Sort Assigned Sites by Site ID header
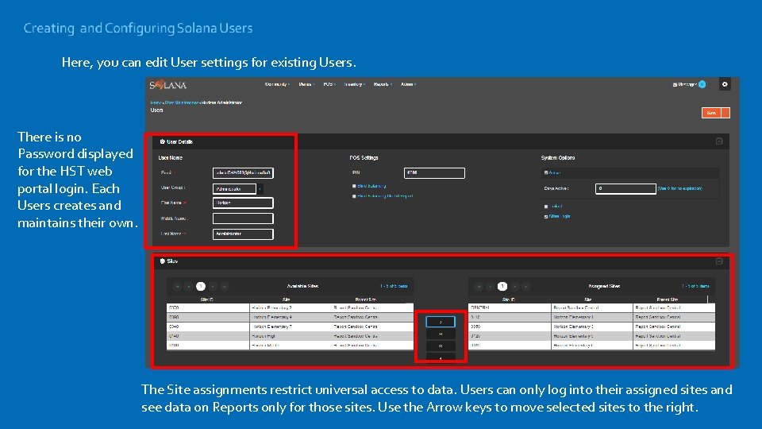This screenshot has width=762, height=429. coord(509,300)
